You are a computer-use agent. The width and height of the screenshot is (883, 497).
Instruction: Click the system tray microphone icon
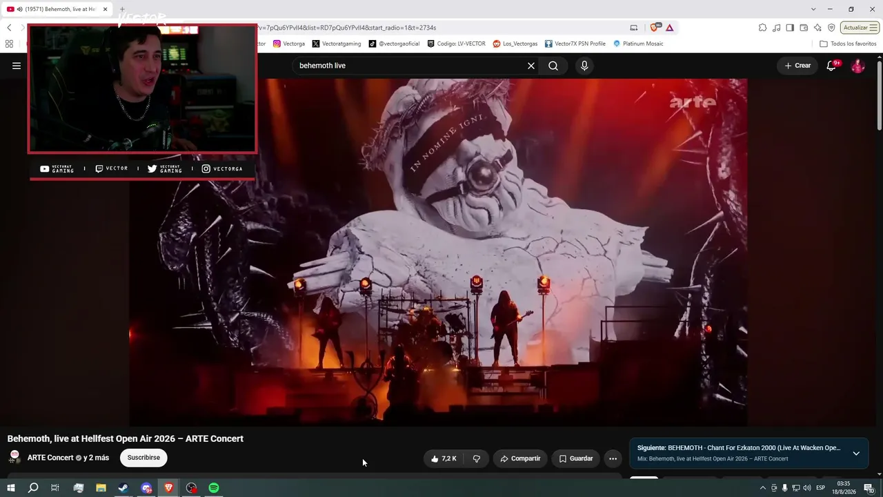[784, 488]
